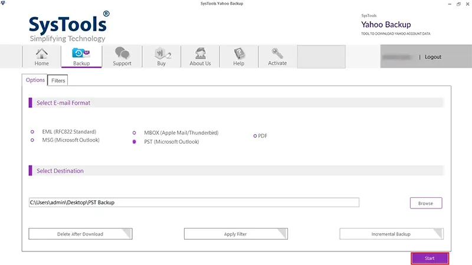Switch to the Filters tab
Viewport: 472px width, 265px height.
pyautogui.click(x=58, y=81)
